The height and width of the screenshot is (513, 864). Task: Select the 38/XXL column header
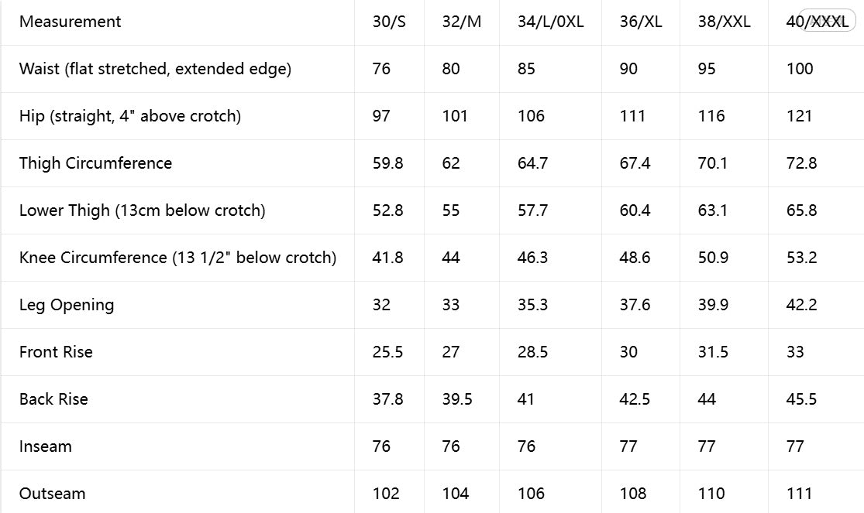(x=724, y=22)
